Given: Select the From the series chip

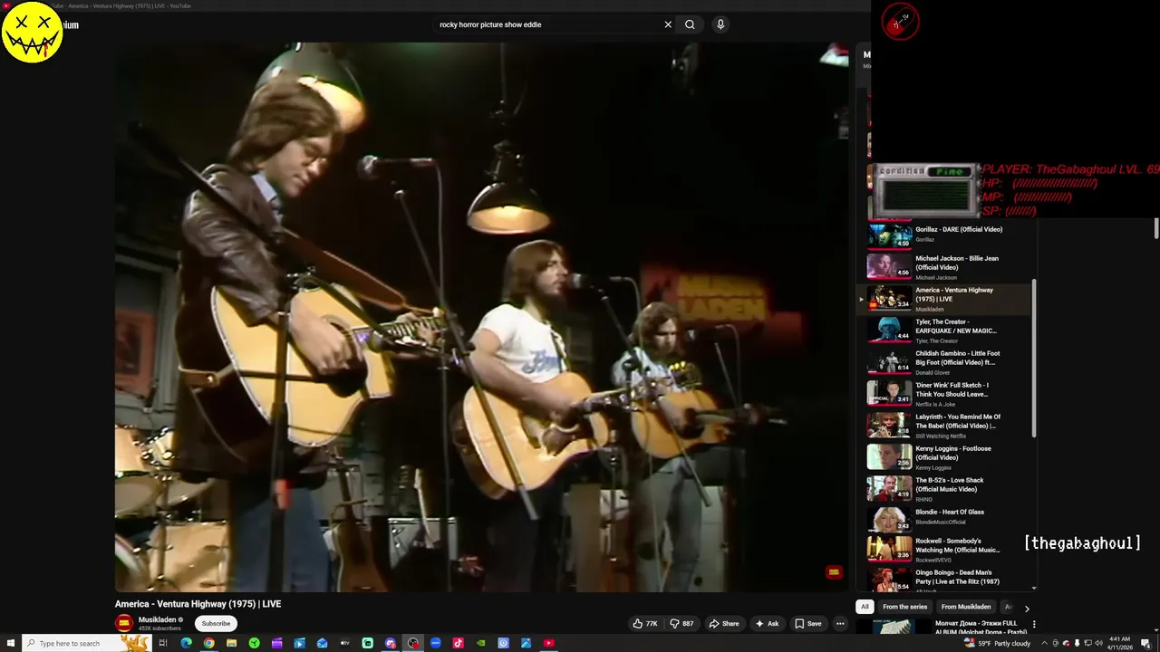Looking at the screenshot, I should pos(904,607).
